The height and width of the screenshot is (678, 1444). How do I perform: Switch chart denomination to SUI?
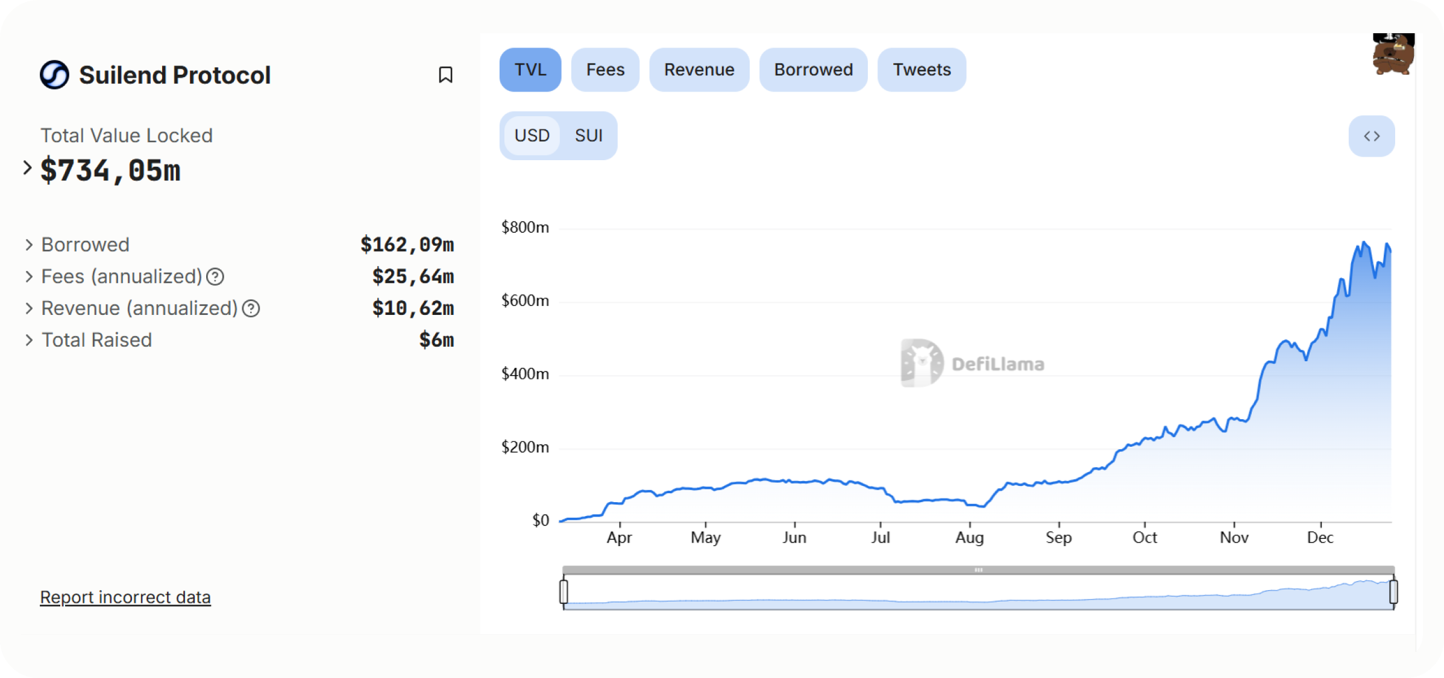tap(588, 135)
